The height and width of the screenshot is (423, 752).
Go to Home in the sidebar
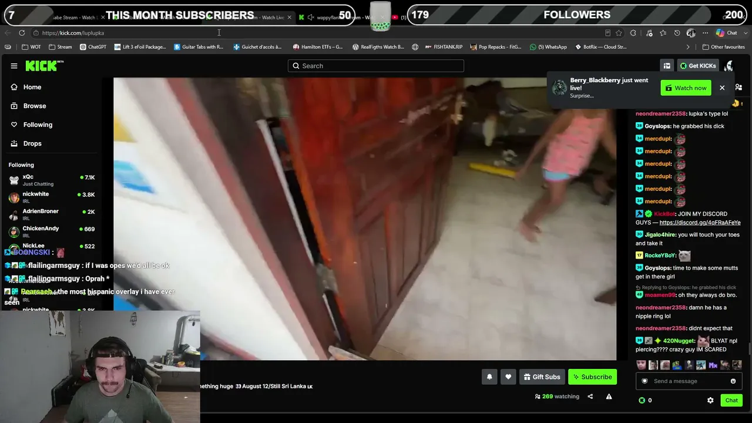click(32, 87)
